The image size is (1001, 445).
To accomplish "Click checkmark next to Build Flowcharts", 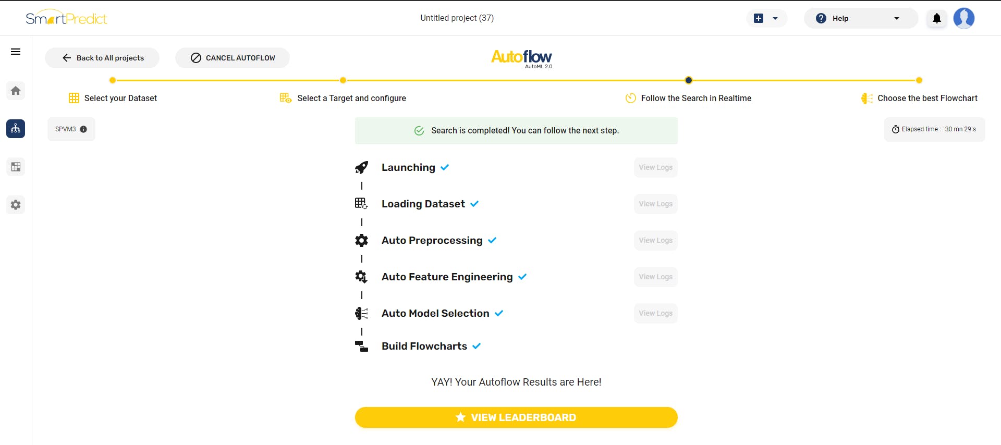I will [x=477, y=346].
